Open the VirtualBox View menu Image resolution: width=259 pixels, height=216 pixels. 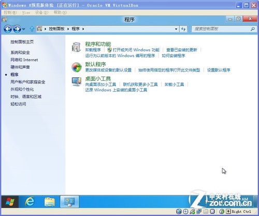[26, 12]
